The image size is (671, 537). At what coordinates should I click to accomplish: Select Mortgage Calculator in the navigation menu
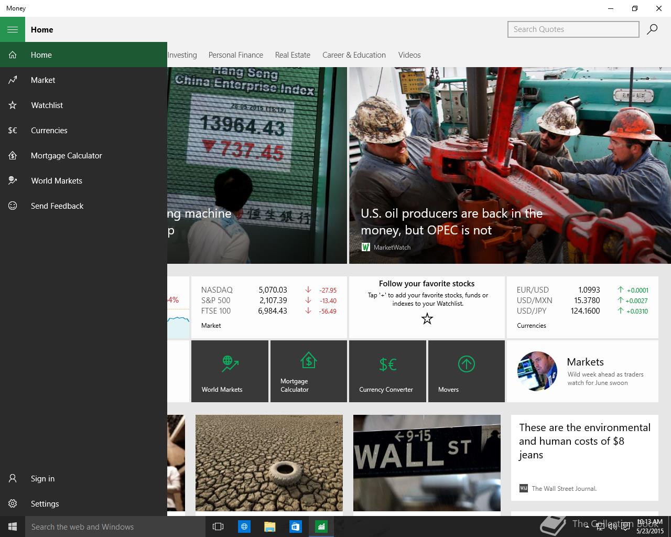point(83,155)
